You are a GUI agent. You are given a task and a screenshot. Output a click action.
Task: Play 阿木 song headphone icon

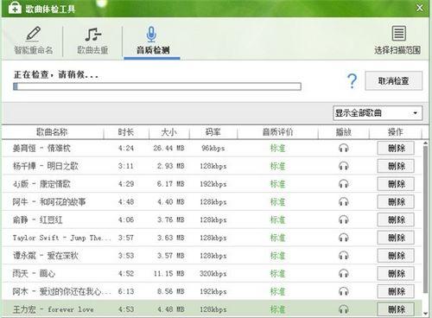(343, 291)
